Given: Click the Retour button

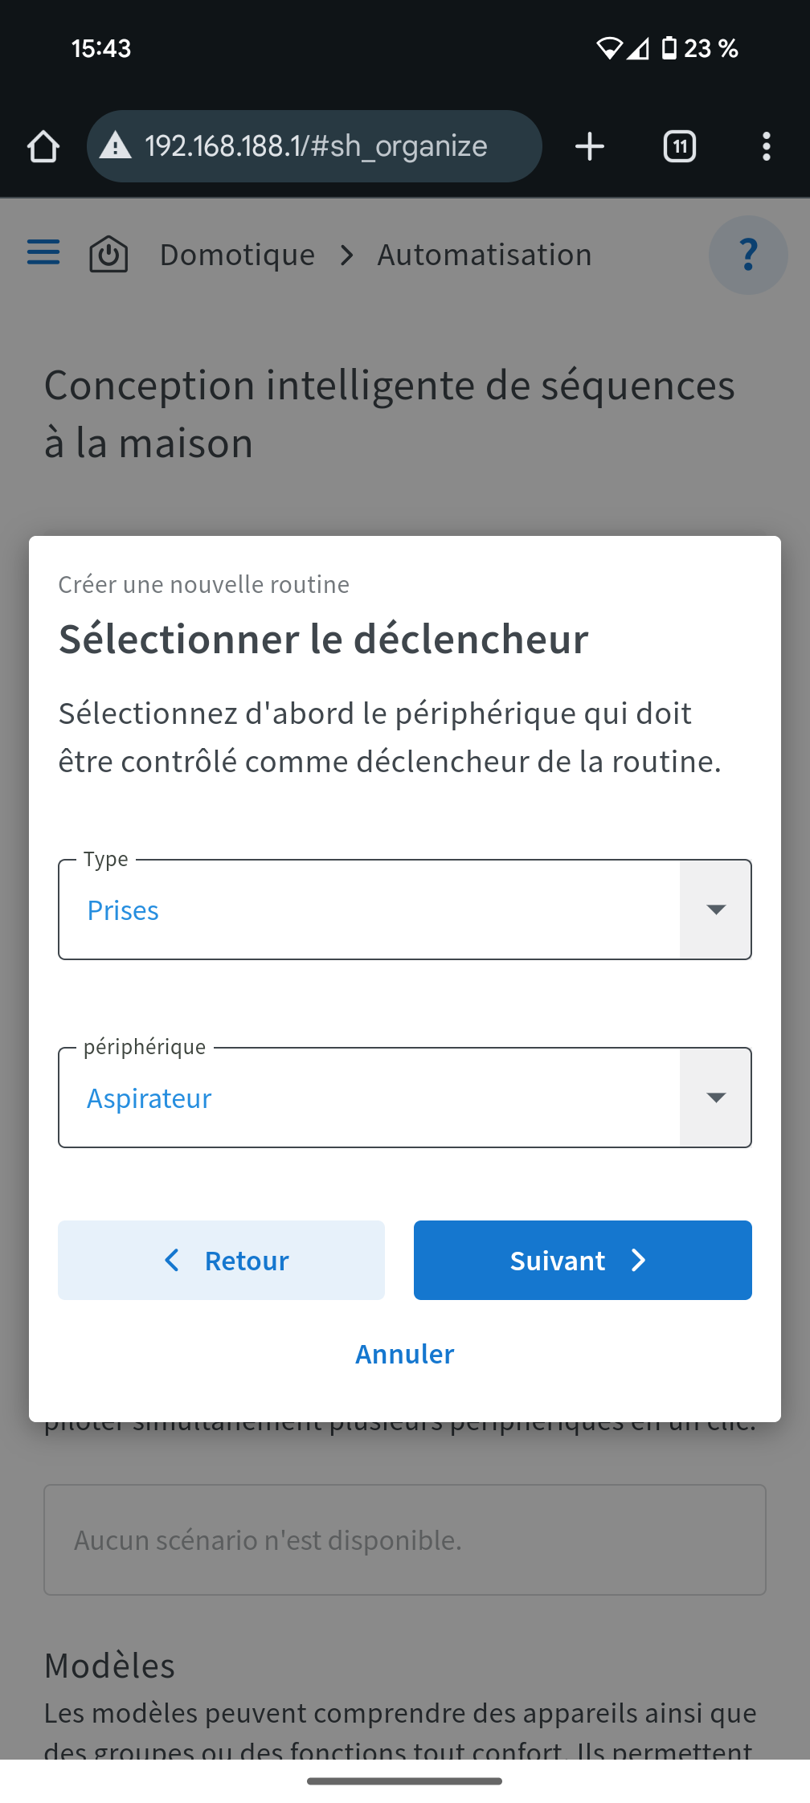Looking at the screenshot, I should (221, 1260).
